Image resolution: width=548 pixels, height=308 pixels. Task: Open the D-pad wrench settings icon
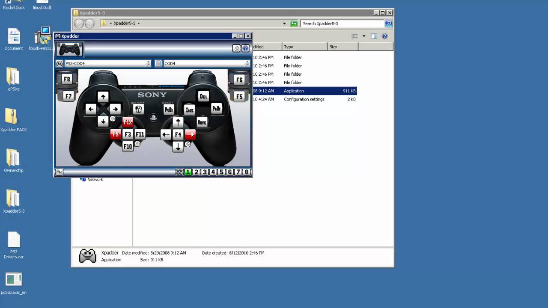pos(113,118)
